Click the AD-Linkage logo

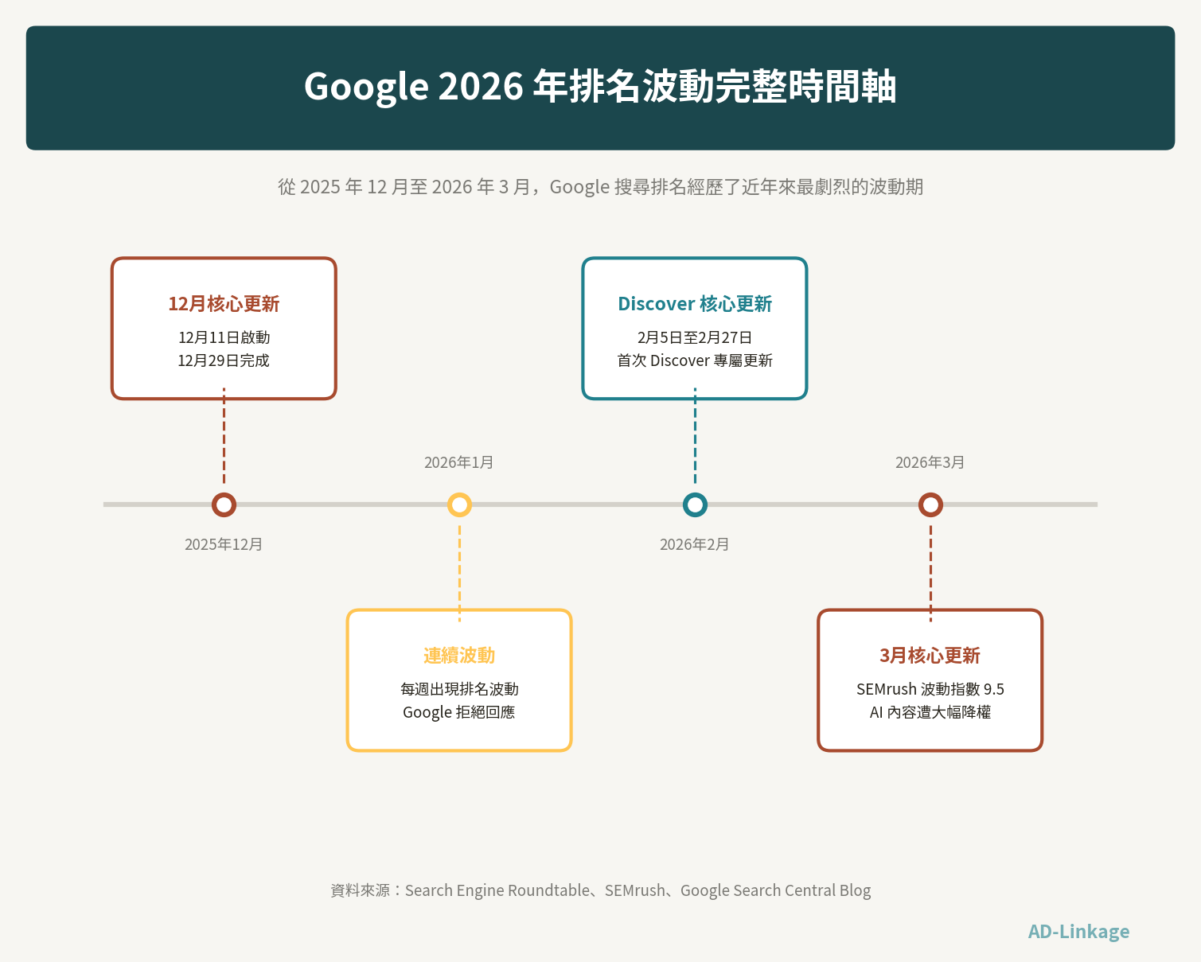click(x=1078, y=931)
